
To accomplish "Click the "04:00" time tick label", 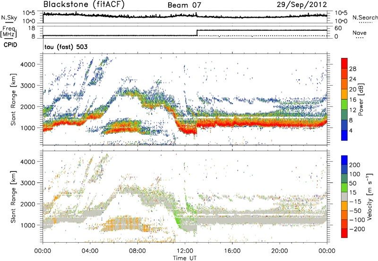I will click(x=90, y=251).
